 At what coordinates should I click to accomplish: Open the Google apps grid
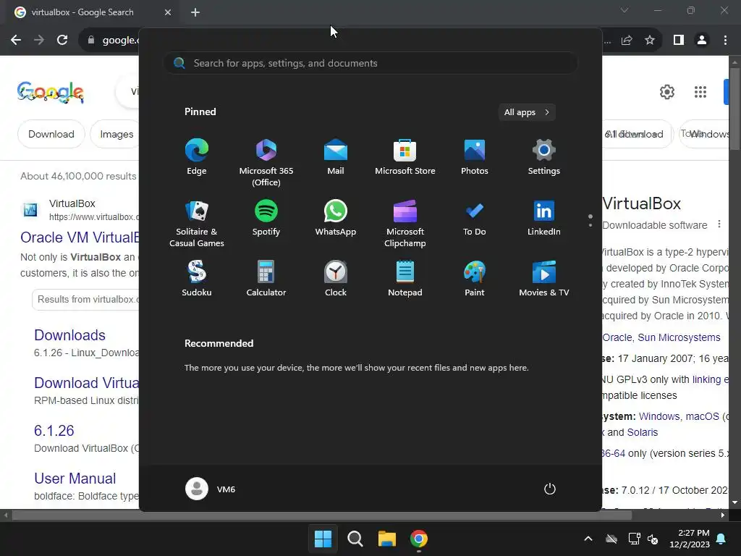click(x=700, y=92)
